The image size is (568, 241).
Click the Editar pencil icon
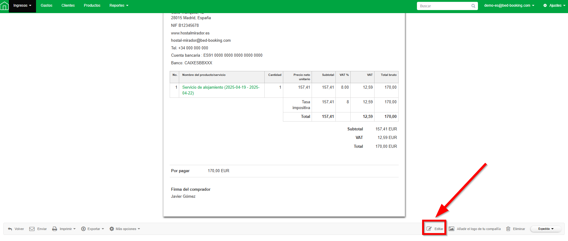click(429, 229)
